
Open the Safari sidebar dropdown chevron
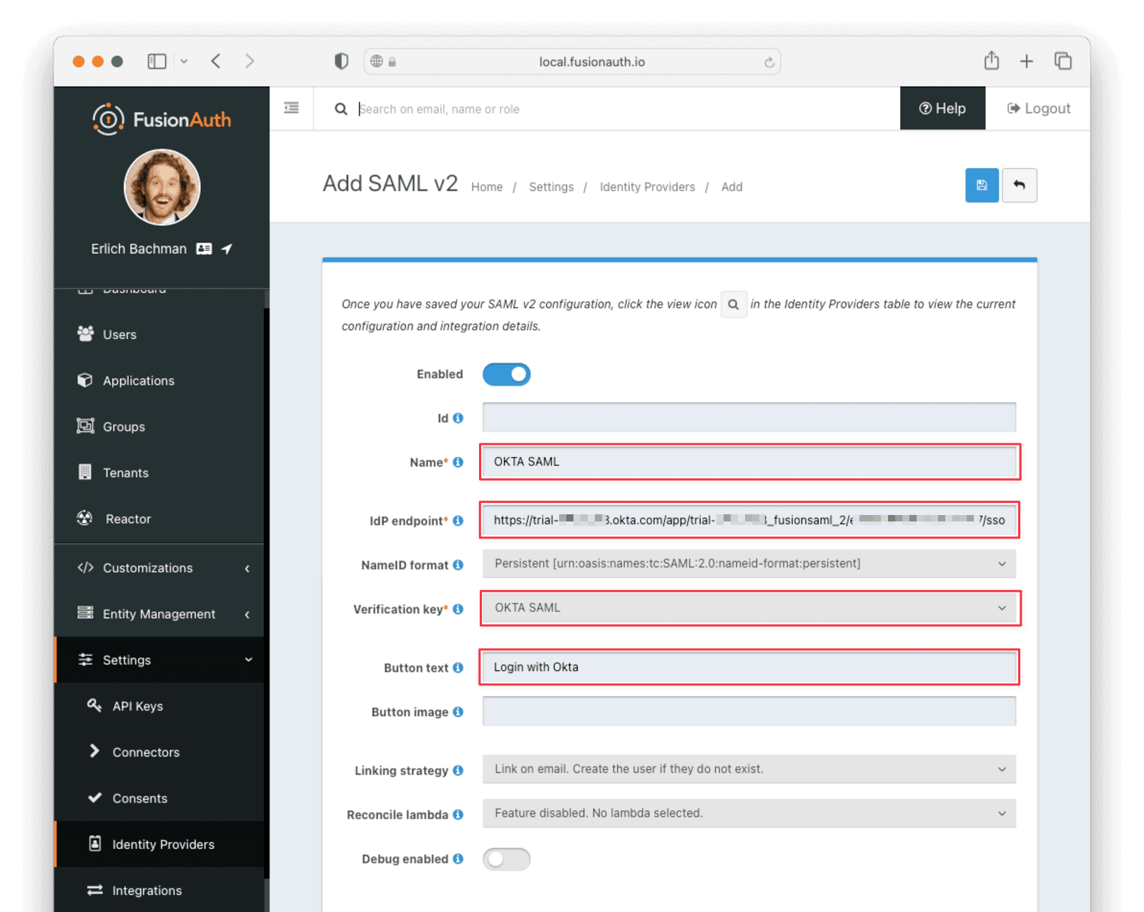tap(184, 62)
